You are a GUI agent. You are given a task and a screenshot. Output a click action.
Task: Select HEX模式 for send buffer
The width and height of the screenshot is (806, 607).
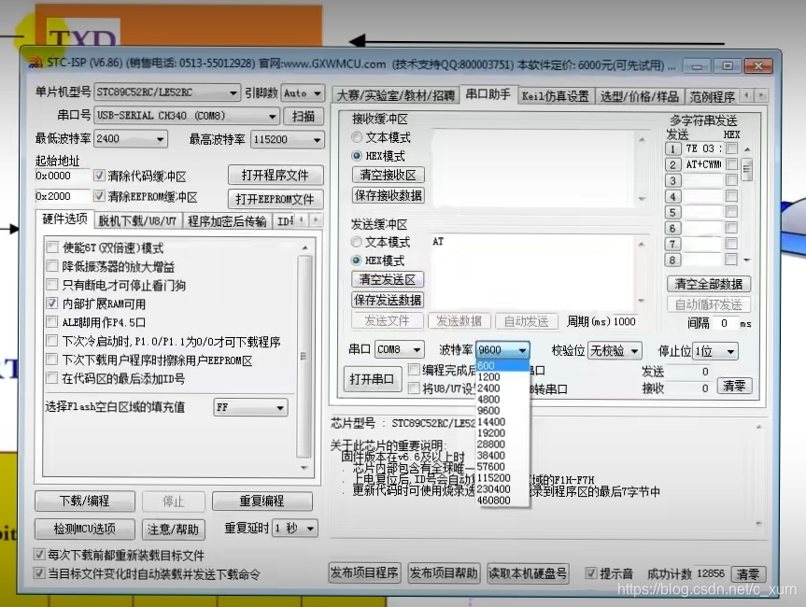pyautogui.click(x=356, y=260)
